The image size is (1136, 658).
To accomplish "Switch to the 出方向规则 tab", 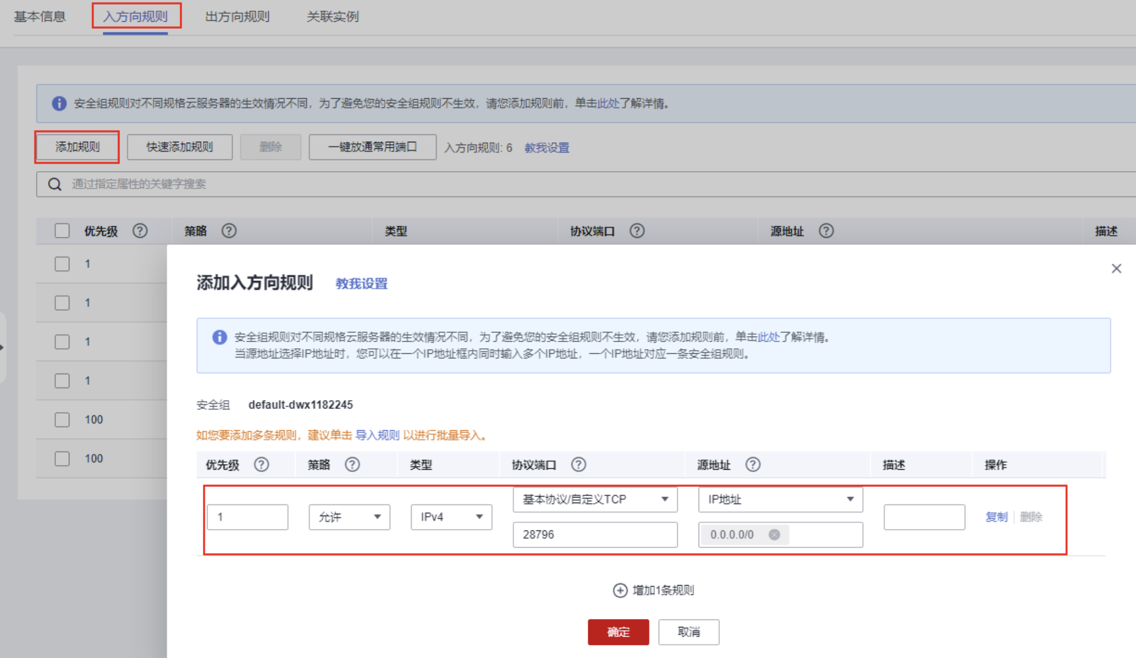I will coord(237,17).
